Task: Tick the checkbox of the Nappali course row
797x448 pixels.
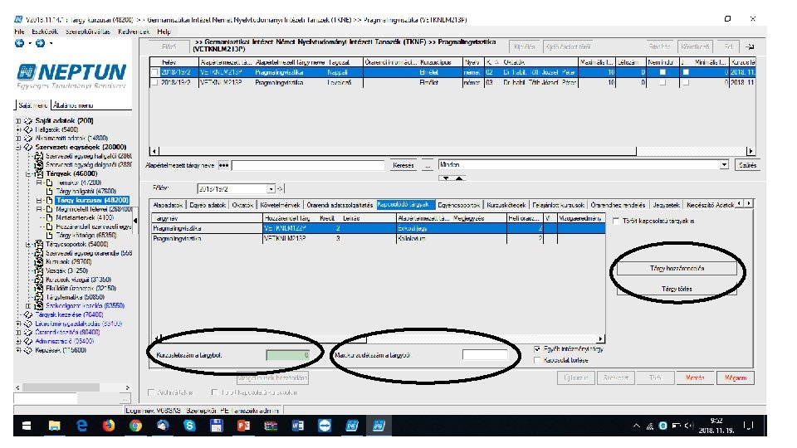Action: coord(154,73)
